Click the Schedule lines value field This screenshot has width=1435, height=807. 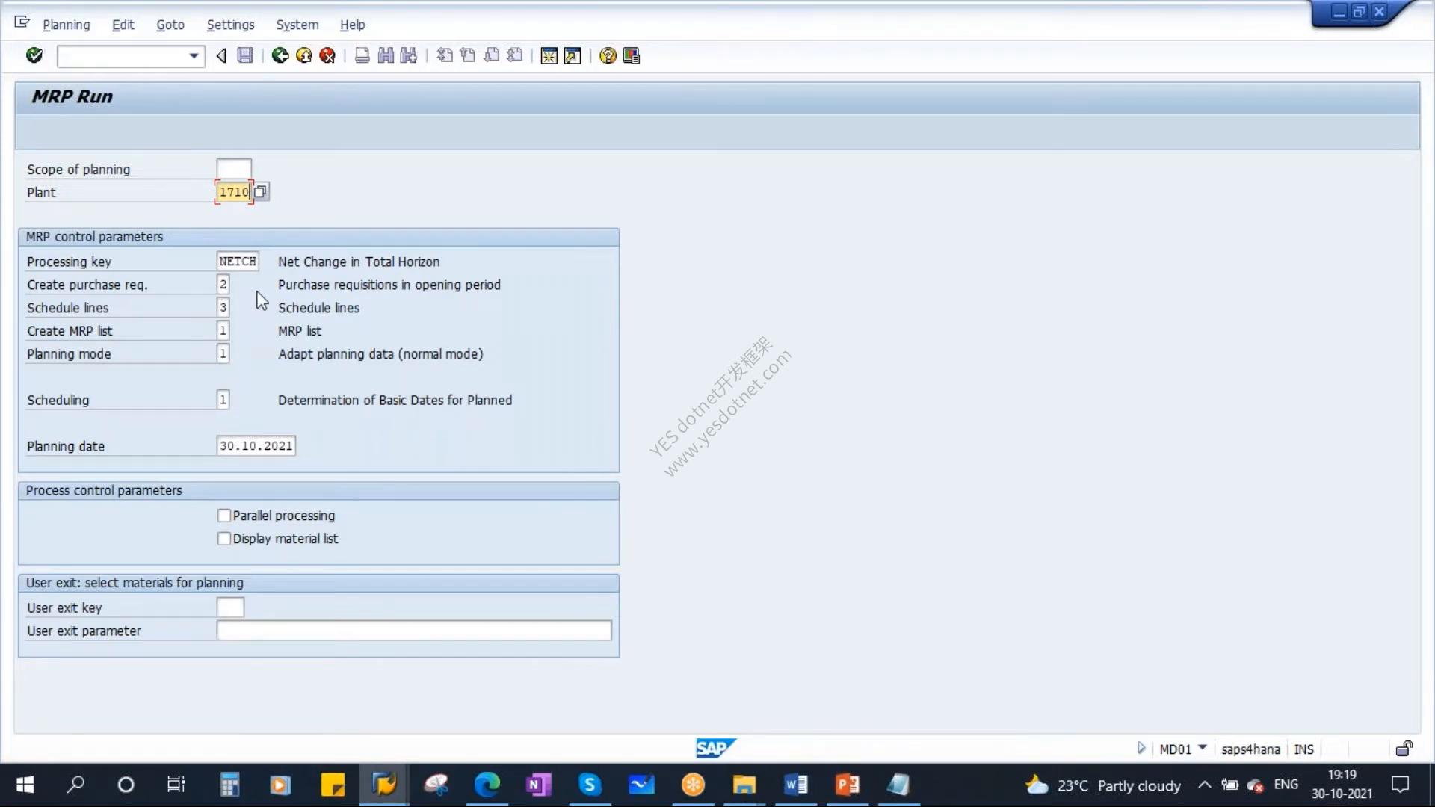click(x=223, y=308)
